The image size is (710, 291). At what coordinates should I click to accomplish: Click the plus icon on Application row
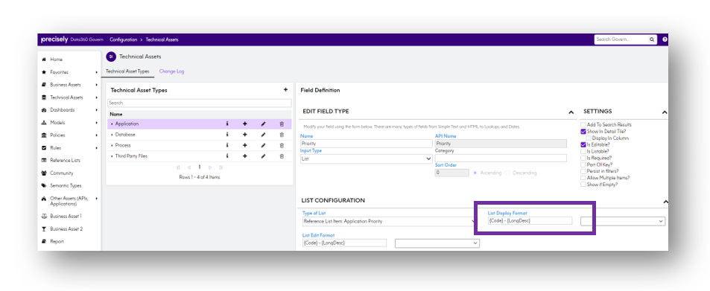pos(245,124)
